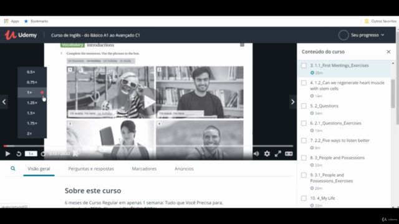Open the 1x playback speed selector
The image size is (399, 224).
[31, 154]
